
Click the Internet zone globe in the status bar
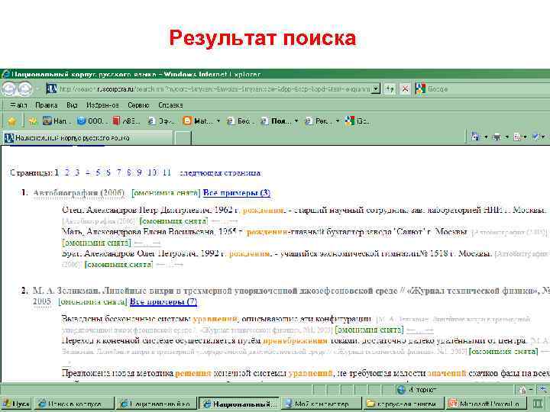pyautogui.click(x=401, y=390)
